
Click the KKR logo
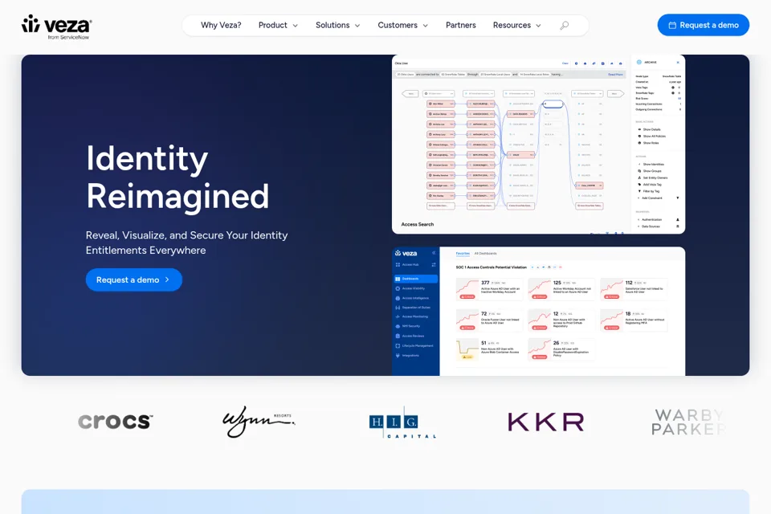click(546, 422)
